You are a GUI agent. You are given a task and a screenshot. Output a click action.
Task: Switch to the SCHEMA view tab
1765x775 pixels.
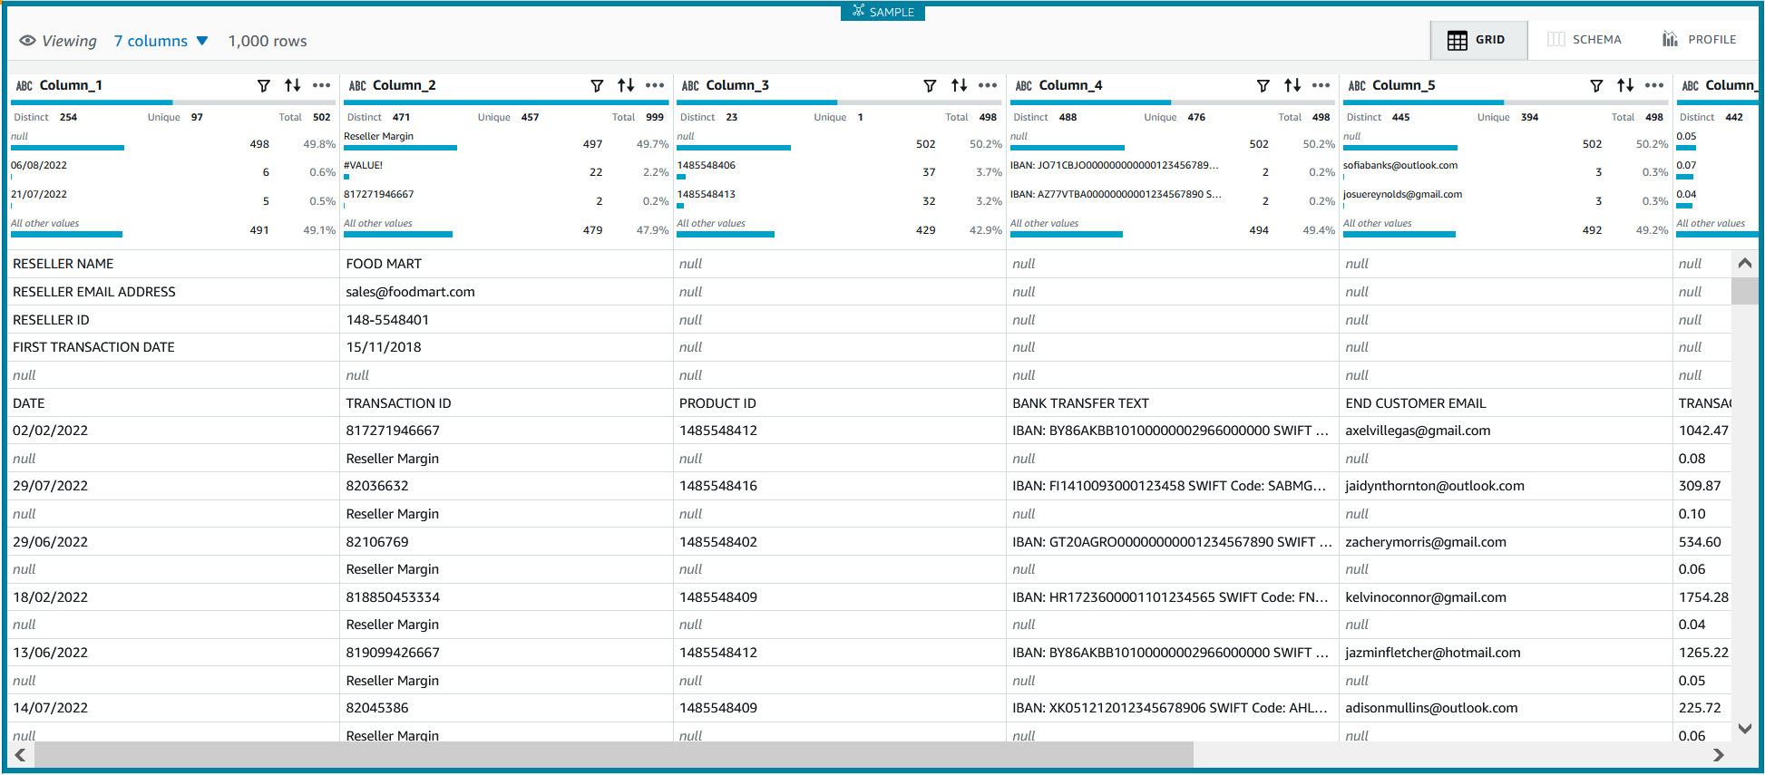pos(1585,40)
